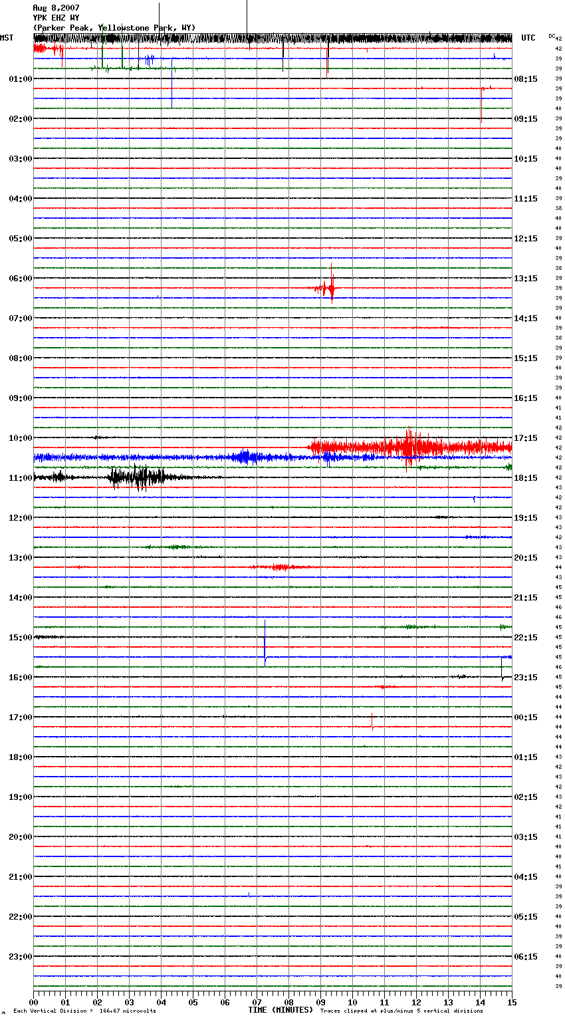Select the "02:00" MST hour label
Image resolution: width=565 pixels, height=1020 pixels.
pos(20,119)
